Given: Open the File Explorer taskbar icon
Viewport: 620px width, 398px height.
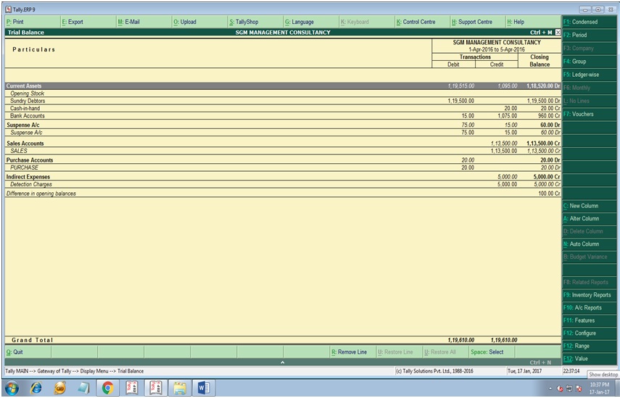Looking at the screenshot, I should (179, 388).
